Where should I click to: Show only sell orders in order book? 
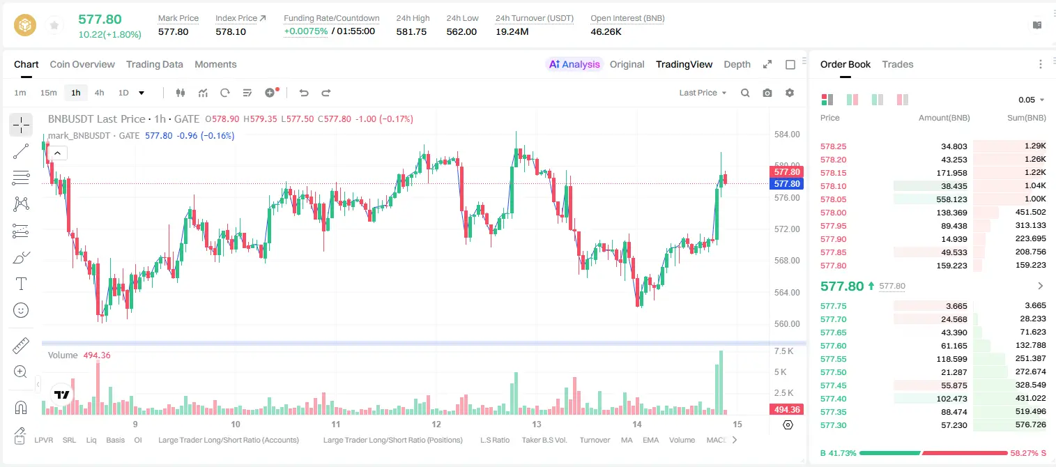[903, 100]
